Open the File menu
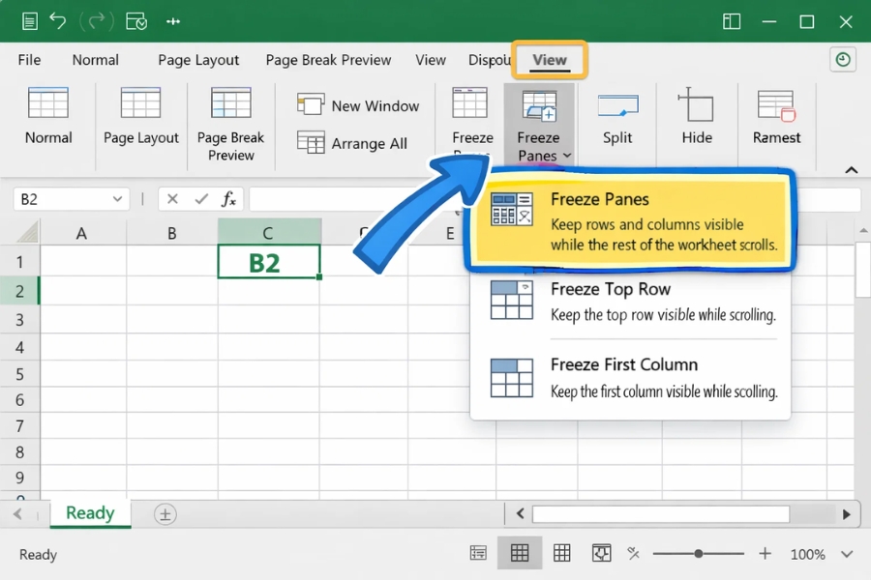The width and height of the screenshot is (871, 580). [x=28, y=59]
